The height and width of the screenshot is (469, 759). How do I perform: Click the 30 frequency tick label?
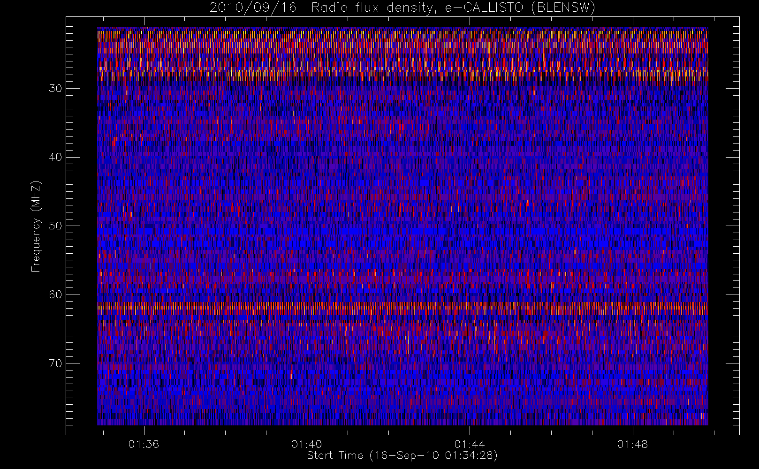[55, 88]
